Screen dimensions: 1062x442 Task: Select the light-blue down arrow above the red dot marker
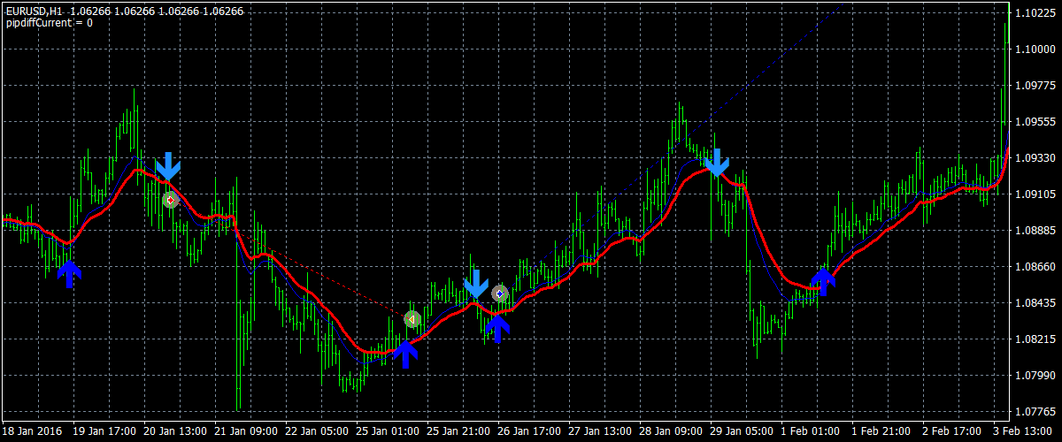click(x=168, y=165)
